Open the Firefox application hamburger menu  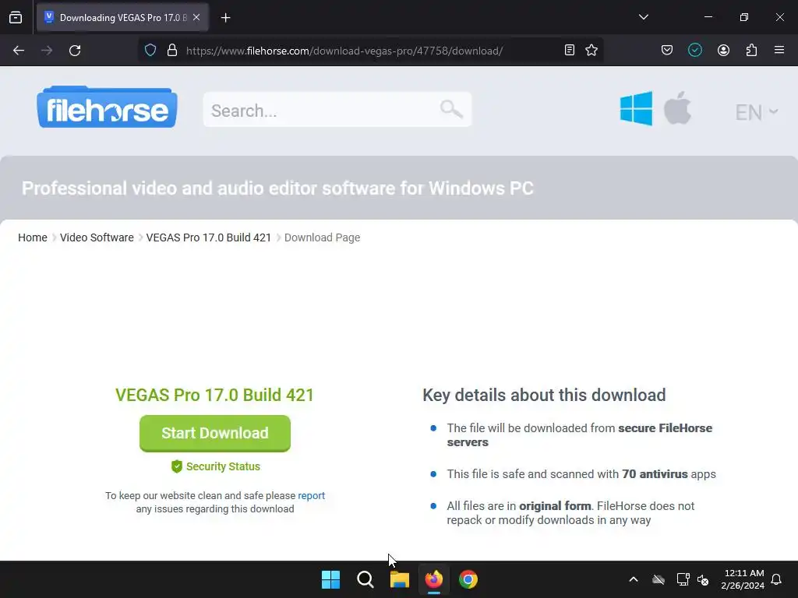tap(779, 50)
